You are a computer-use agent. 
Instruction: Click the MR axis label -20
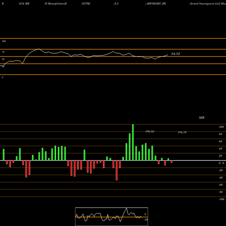coord(221,170)
